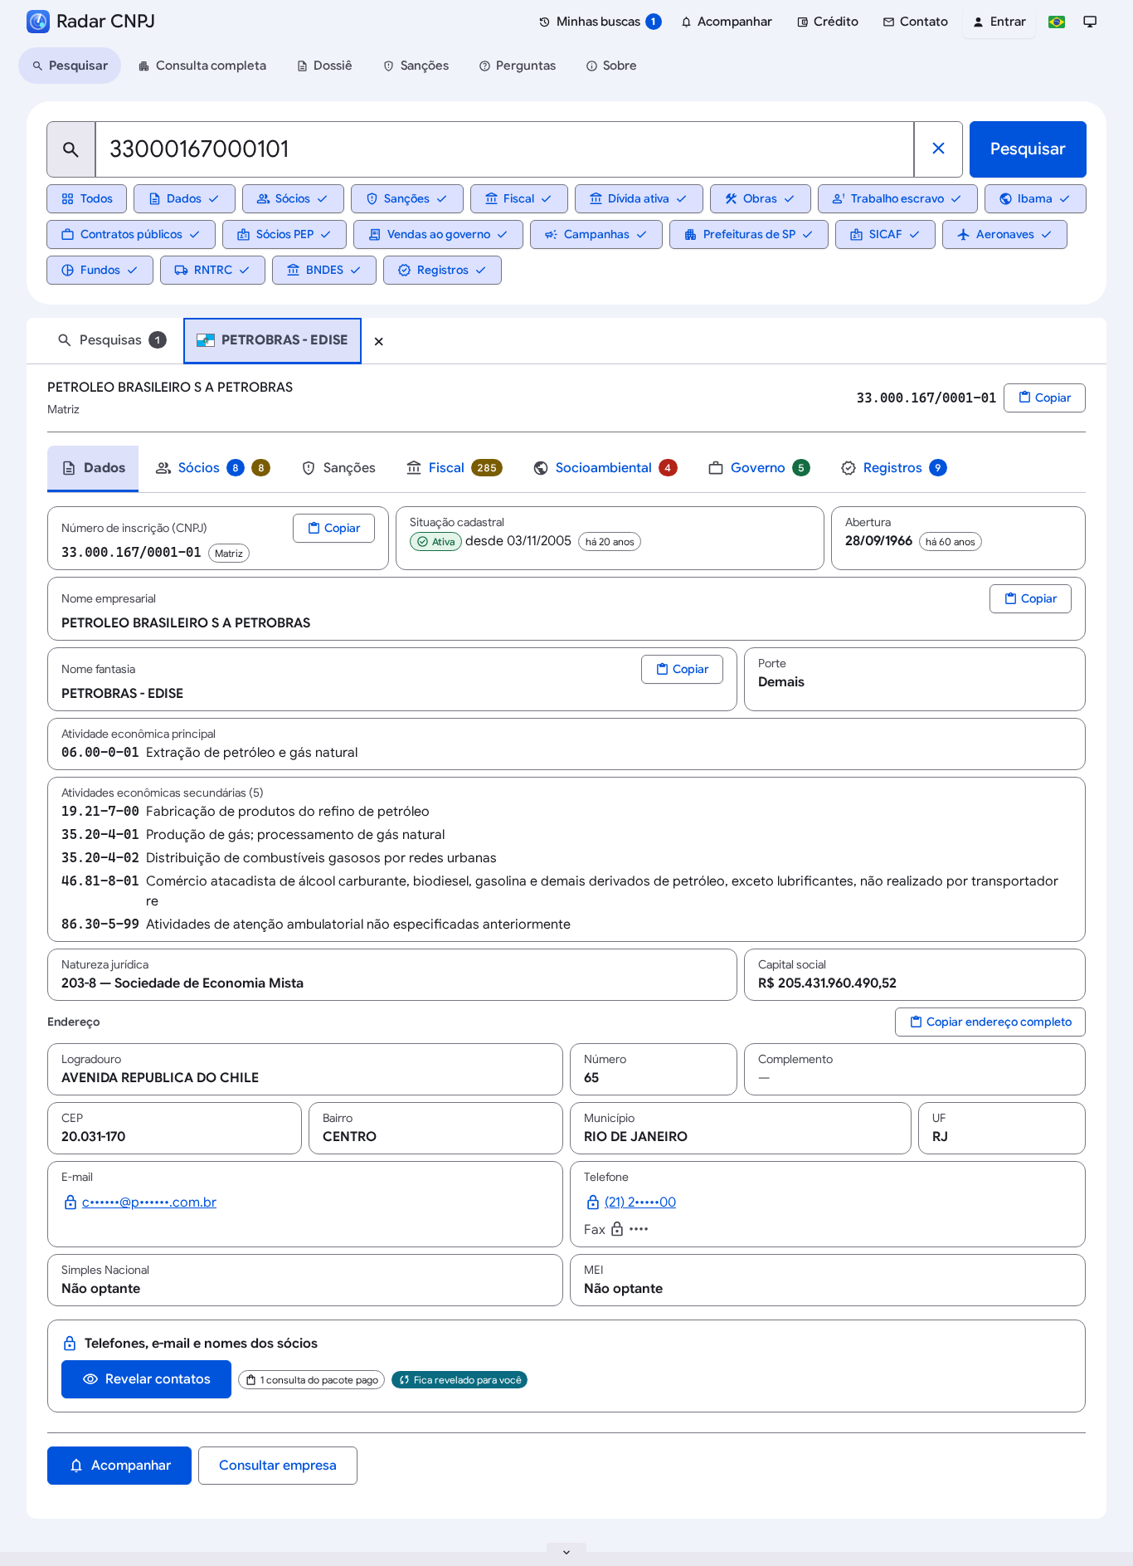The width and height of the screenshot is (1133, 1566).
Task: Click Copiar endereço completo button
Action: [990, 1022]
